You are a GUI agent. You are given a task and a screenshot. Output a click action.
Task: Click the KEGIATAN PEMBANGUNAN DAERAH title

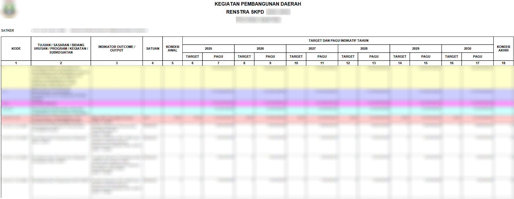click(x=258, y=4)
